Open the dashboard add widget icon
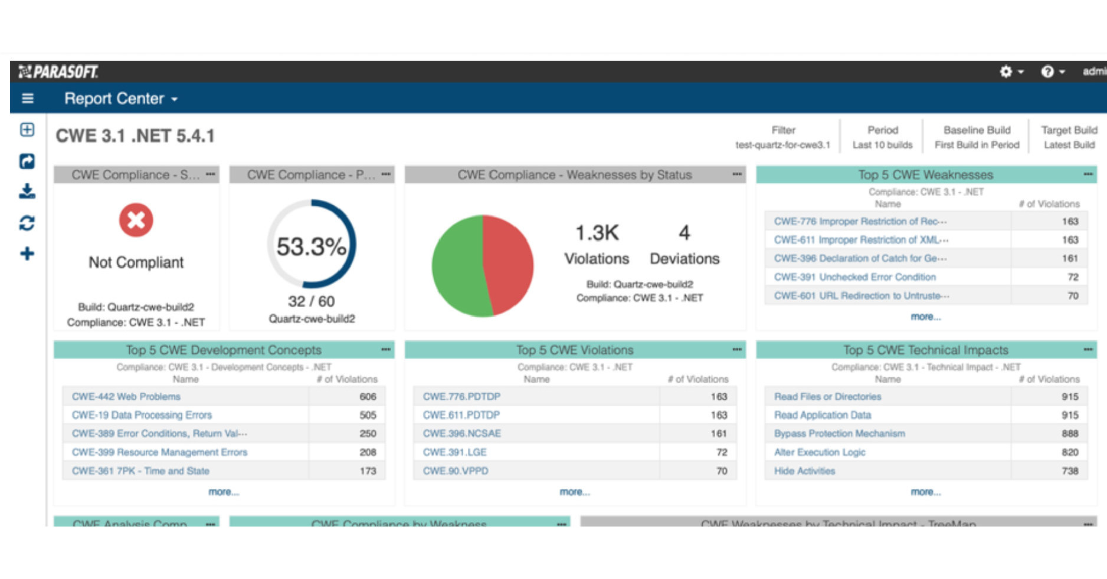This screenshot has width=1107, height=579. [x=27, y=130]
